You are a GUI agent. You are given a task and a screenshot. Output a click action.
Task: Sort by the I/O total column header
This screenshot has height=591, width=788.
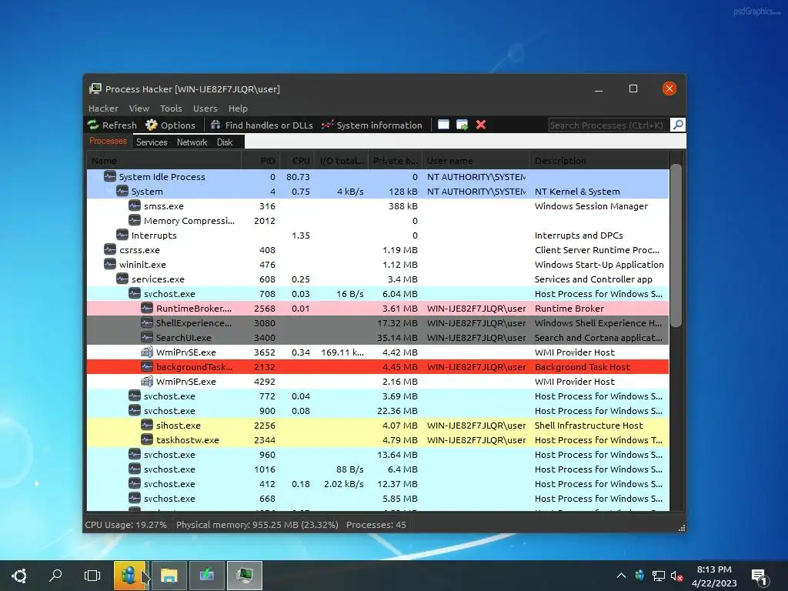pos(342,161)
